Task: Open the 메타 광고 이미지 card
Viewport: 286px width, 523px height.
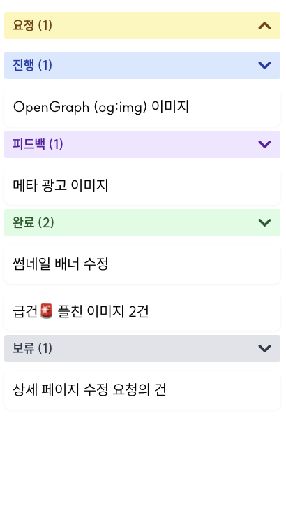Action: (142, 185)
